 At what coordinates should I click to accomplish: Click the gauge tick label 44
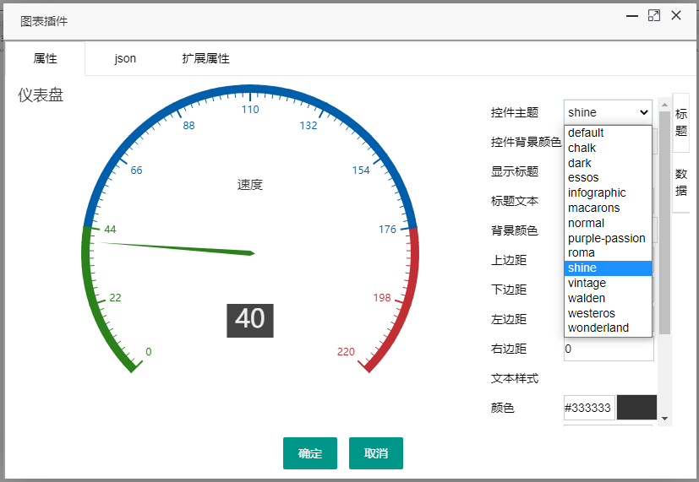[x=110, y=230]
